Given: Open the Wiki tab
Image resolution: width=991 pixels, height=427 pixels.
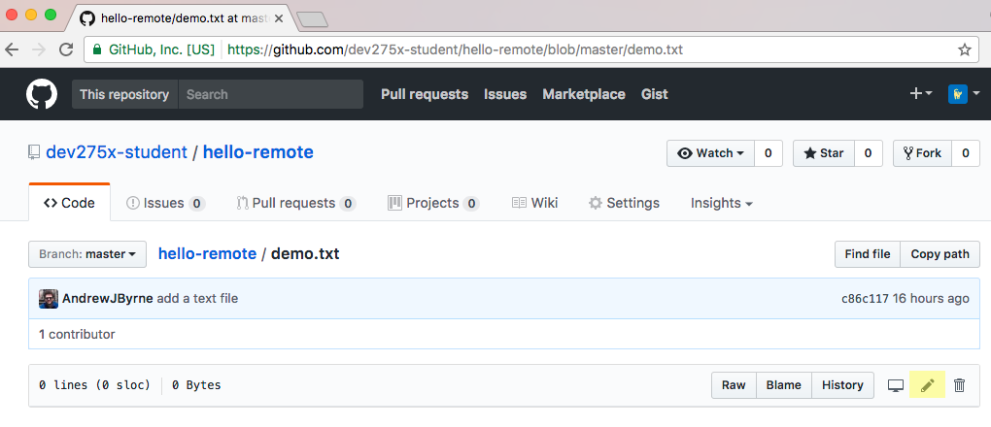Looking at the screenshot, I should [534, 203].
